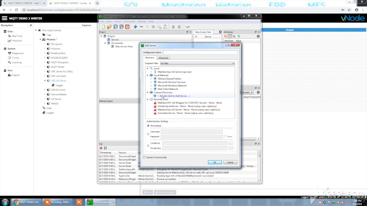Open the vNode hamburger menu icon

[x=4, y=18]
